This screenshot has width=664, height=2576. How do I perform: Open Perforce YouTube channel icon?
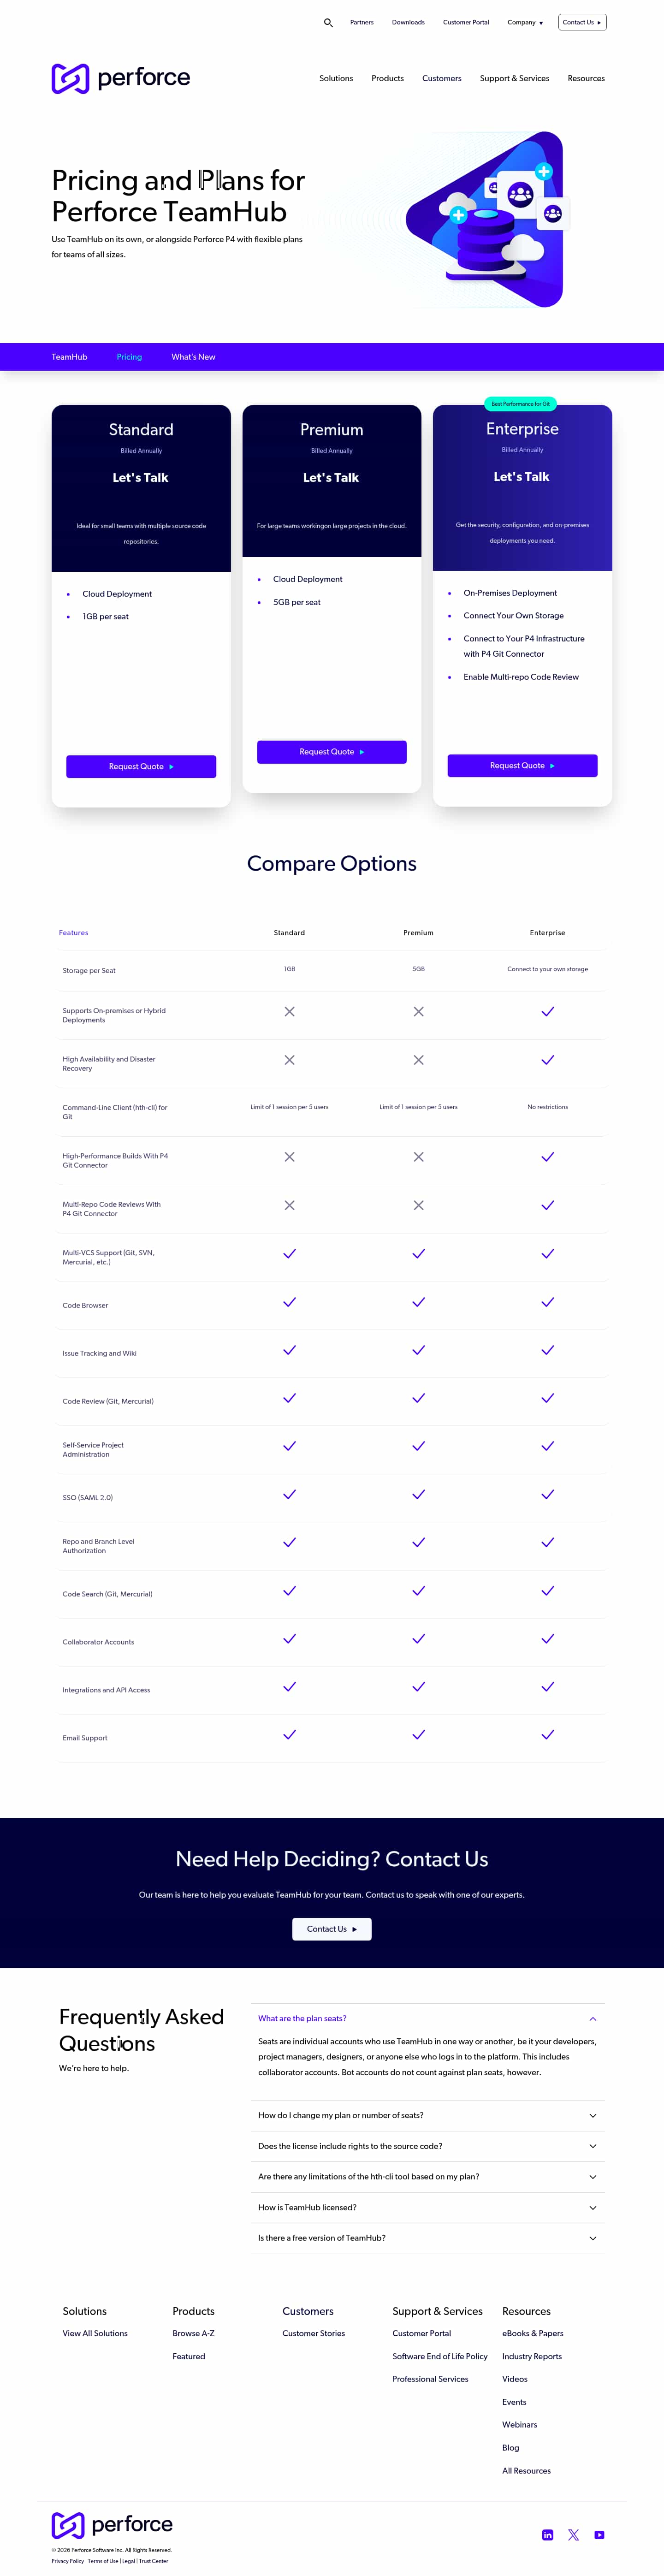(x=599, y=2534)
